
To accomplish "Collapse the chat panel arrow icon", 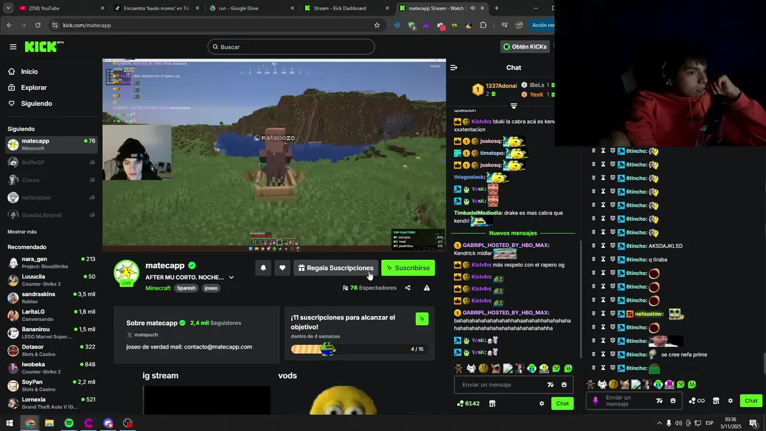I will point(454,68).
